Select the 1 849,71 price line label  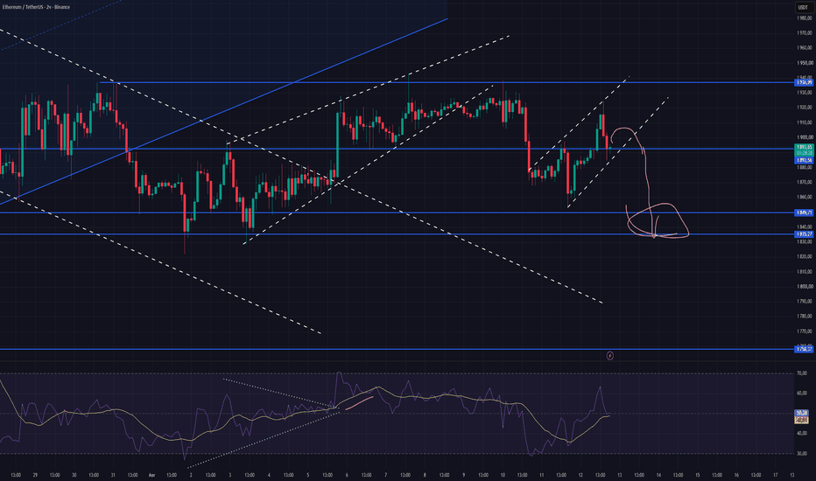tap(804, 213)
